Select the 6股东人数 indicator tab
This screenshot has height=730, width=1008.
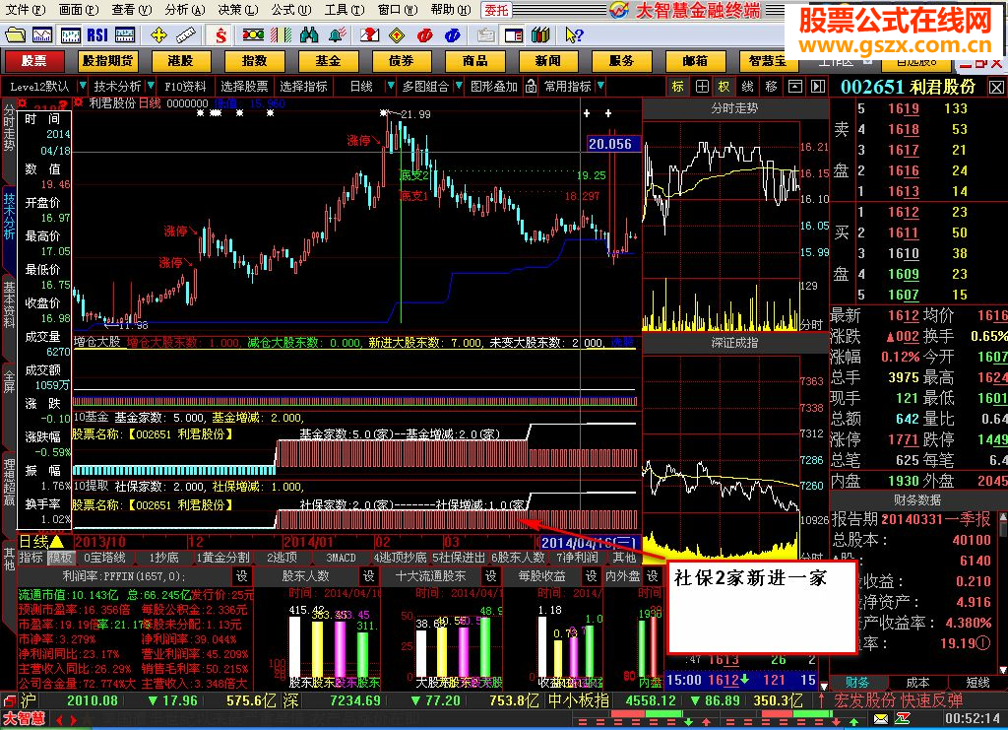tap(518, 558)
